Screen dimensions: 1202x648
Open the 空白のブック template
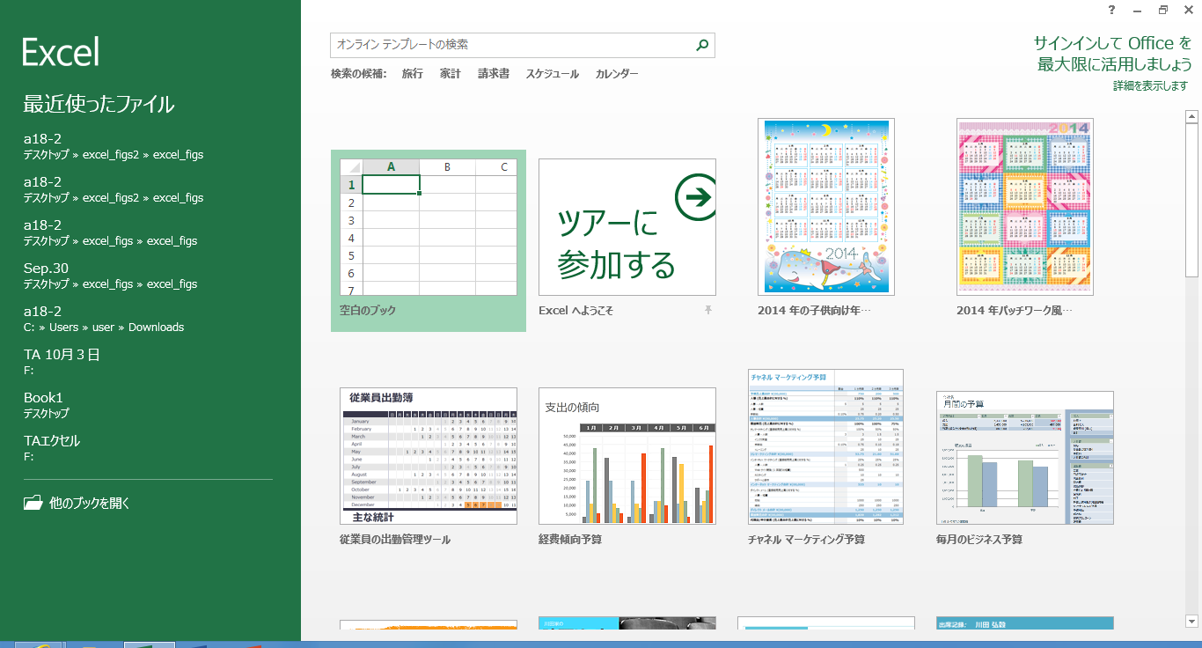click(429, 240)
